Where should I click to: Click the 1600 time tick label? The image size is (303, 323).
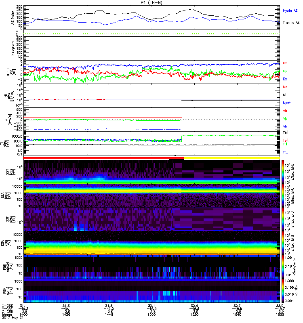pyautogui.click(x=280, y=315)
